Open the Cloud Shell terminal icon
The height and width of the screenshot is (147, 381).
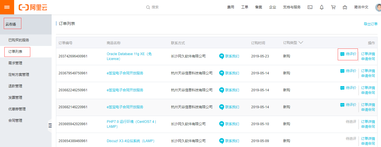310,7
